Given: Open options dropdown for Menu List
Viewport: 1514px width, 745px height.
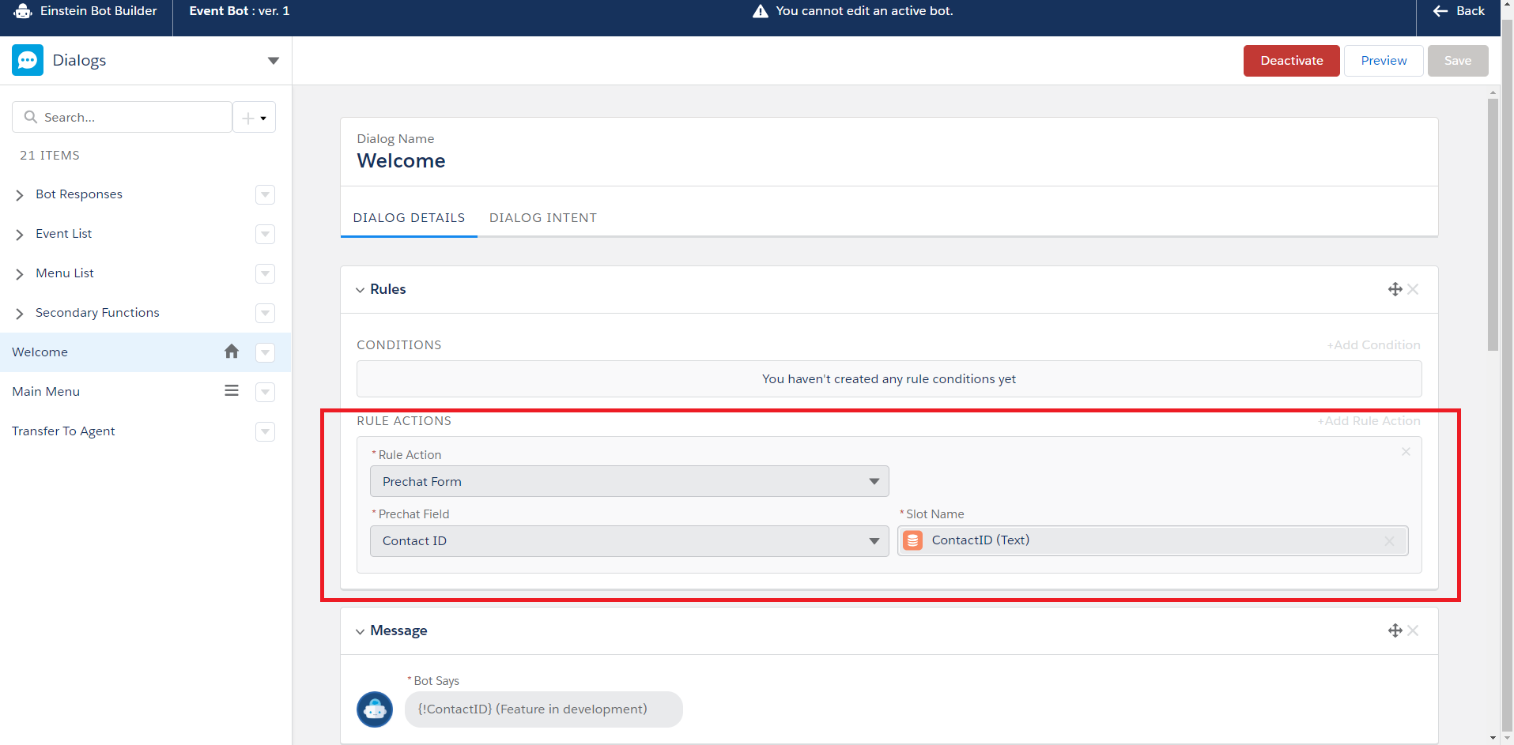Looking at the screenshot, I should pos(266,273).
